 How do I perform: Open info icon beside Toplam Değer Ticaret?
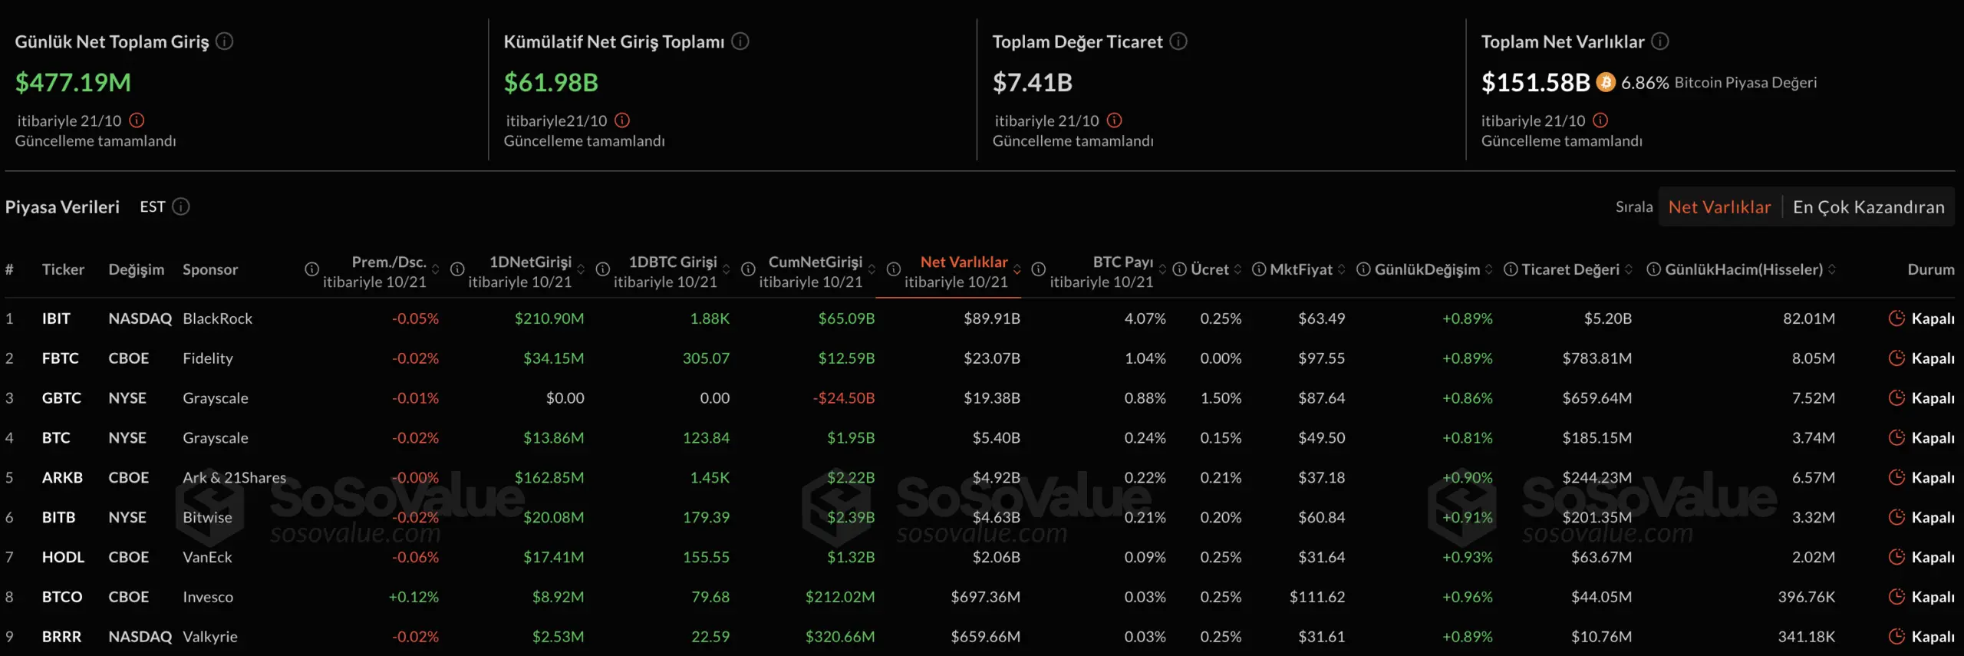click(x=1178, y=41)
